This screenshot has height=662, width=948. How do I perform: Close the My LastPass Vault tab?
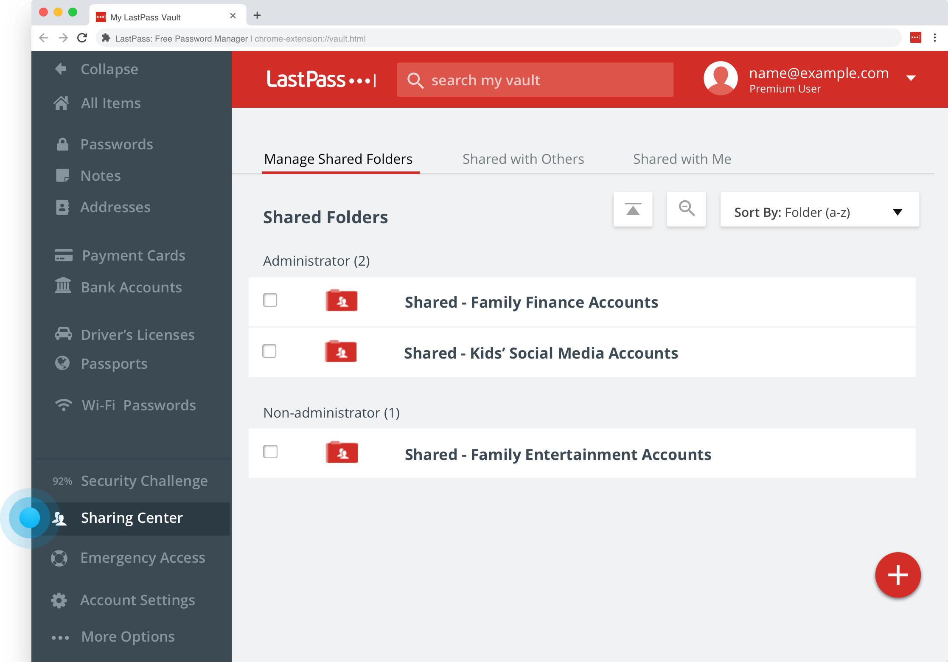click(x=233, y=16)
